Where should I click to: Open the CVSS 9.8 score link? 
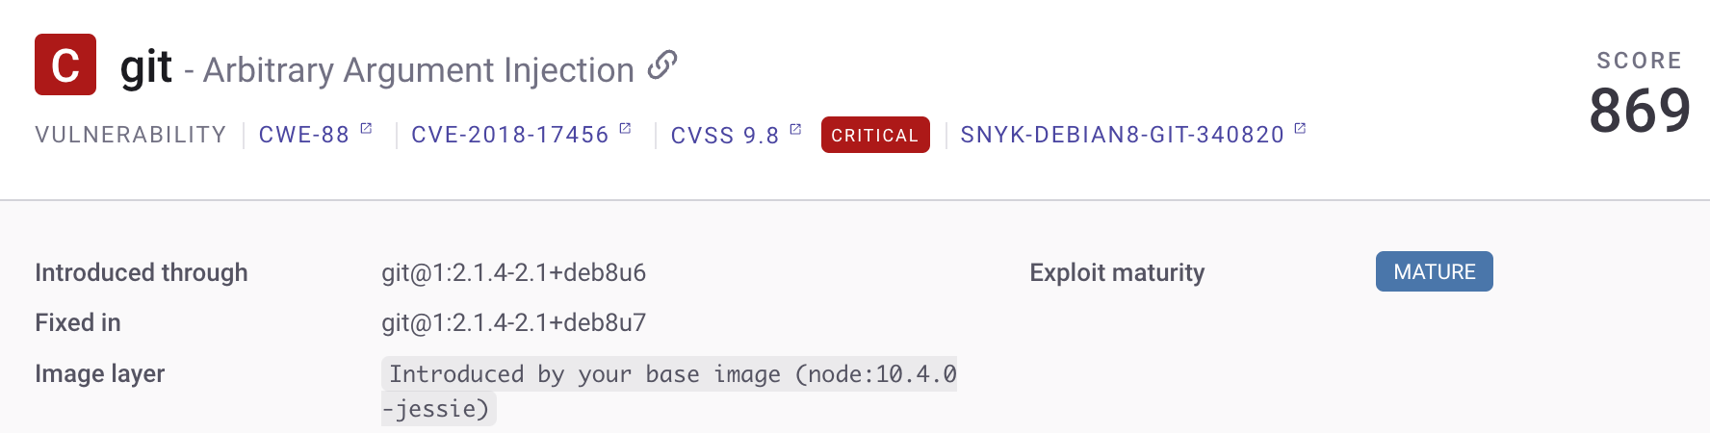(725, 136)
